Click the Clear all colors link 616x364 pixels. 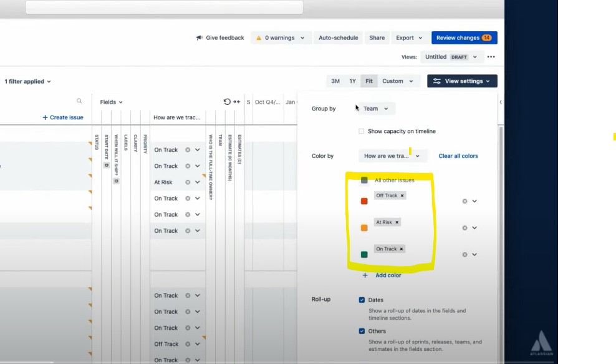(x=458, y=155)
